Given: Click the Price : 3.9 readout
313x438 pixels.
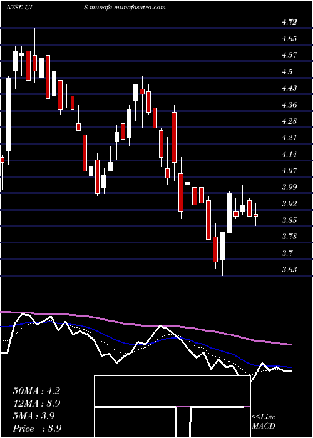Looking at the screenshot, I should [x=37, y=429].
